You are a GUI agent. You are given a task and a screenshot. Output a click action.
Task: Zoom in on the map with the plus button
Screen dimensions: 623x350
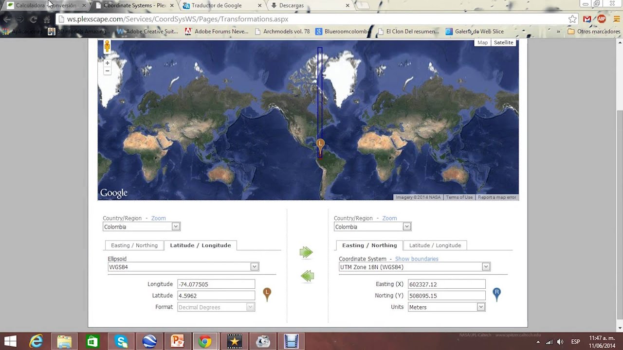click(x=107, y=63)
